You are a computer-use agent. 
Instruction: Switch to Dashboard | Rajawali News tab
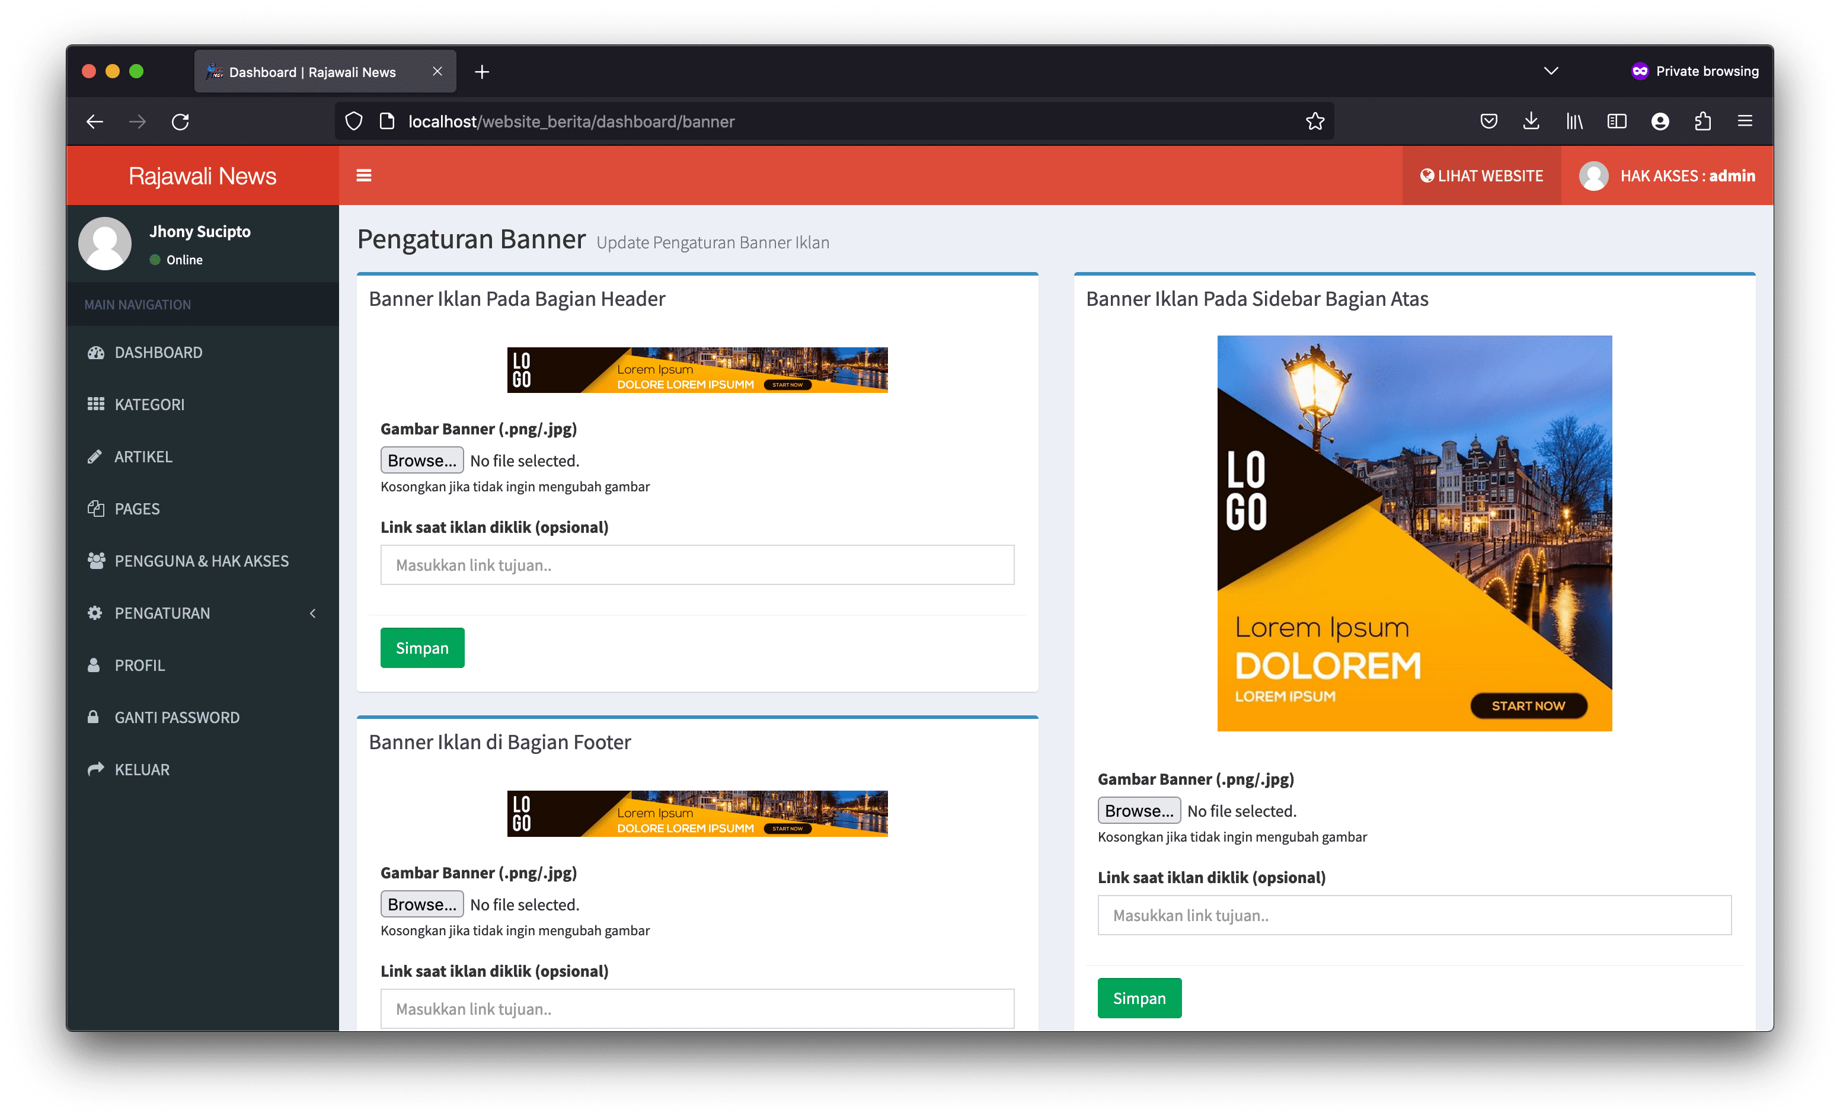coord(312,72)
